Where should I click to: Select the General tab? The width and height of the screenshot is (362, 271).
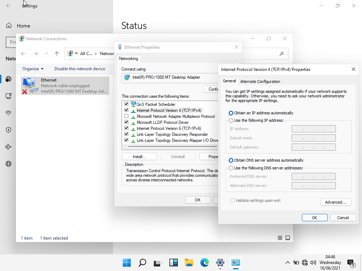(229, 81)
